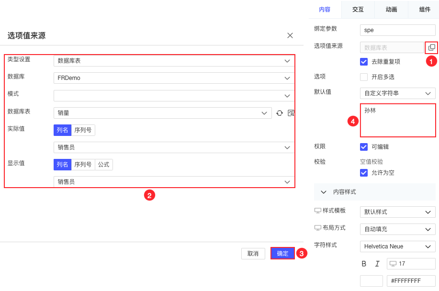The image size is (439, 291).
Task: Uncheck the 去除重复项 checkbox
Action: tap(364, 62)
